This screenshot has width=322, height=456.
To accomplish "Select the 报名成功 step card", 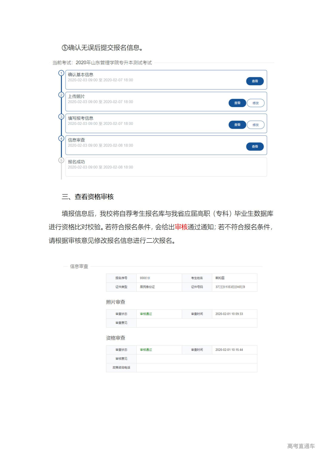I will [x=166, y=167].
